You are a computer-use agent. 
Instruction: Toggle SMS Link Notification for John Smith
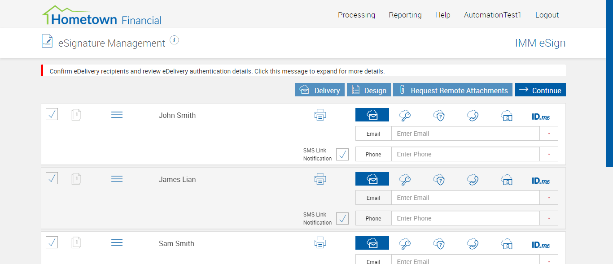342,154
